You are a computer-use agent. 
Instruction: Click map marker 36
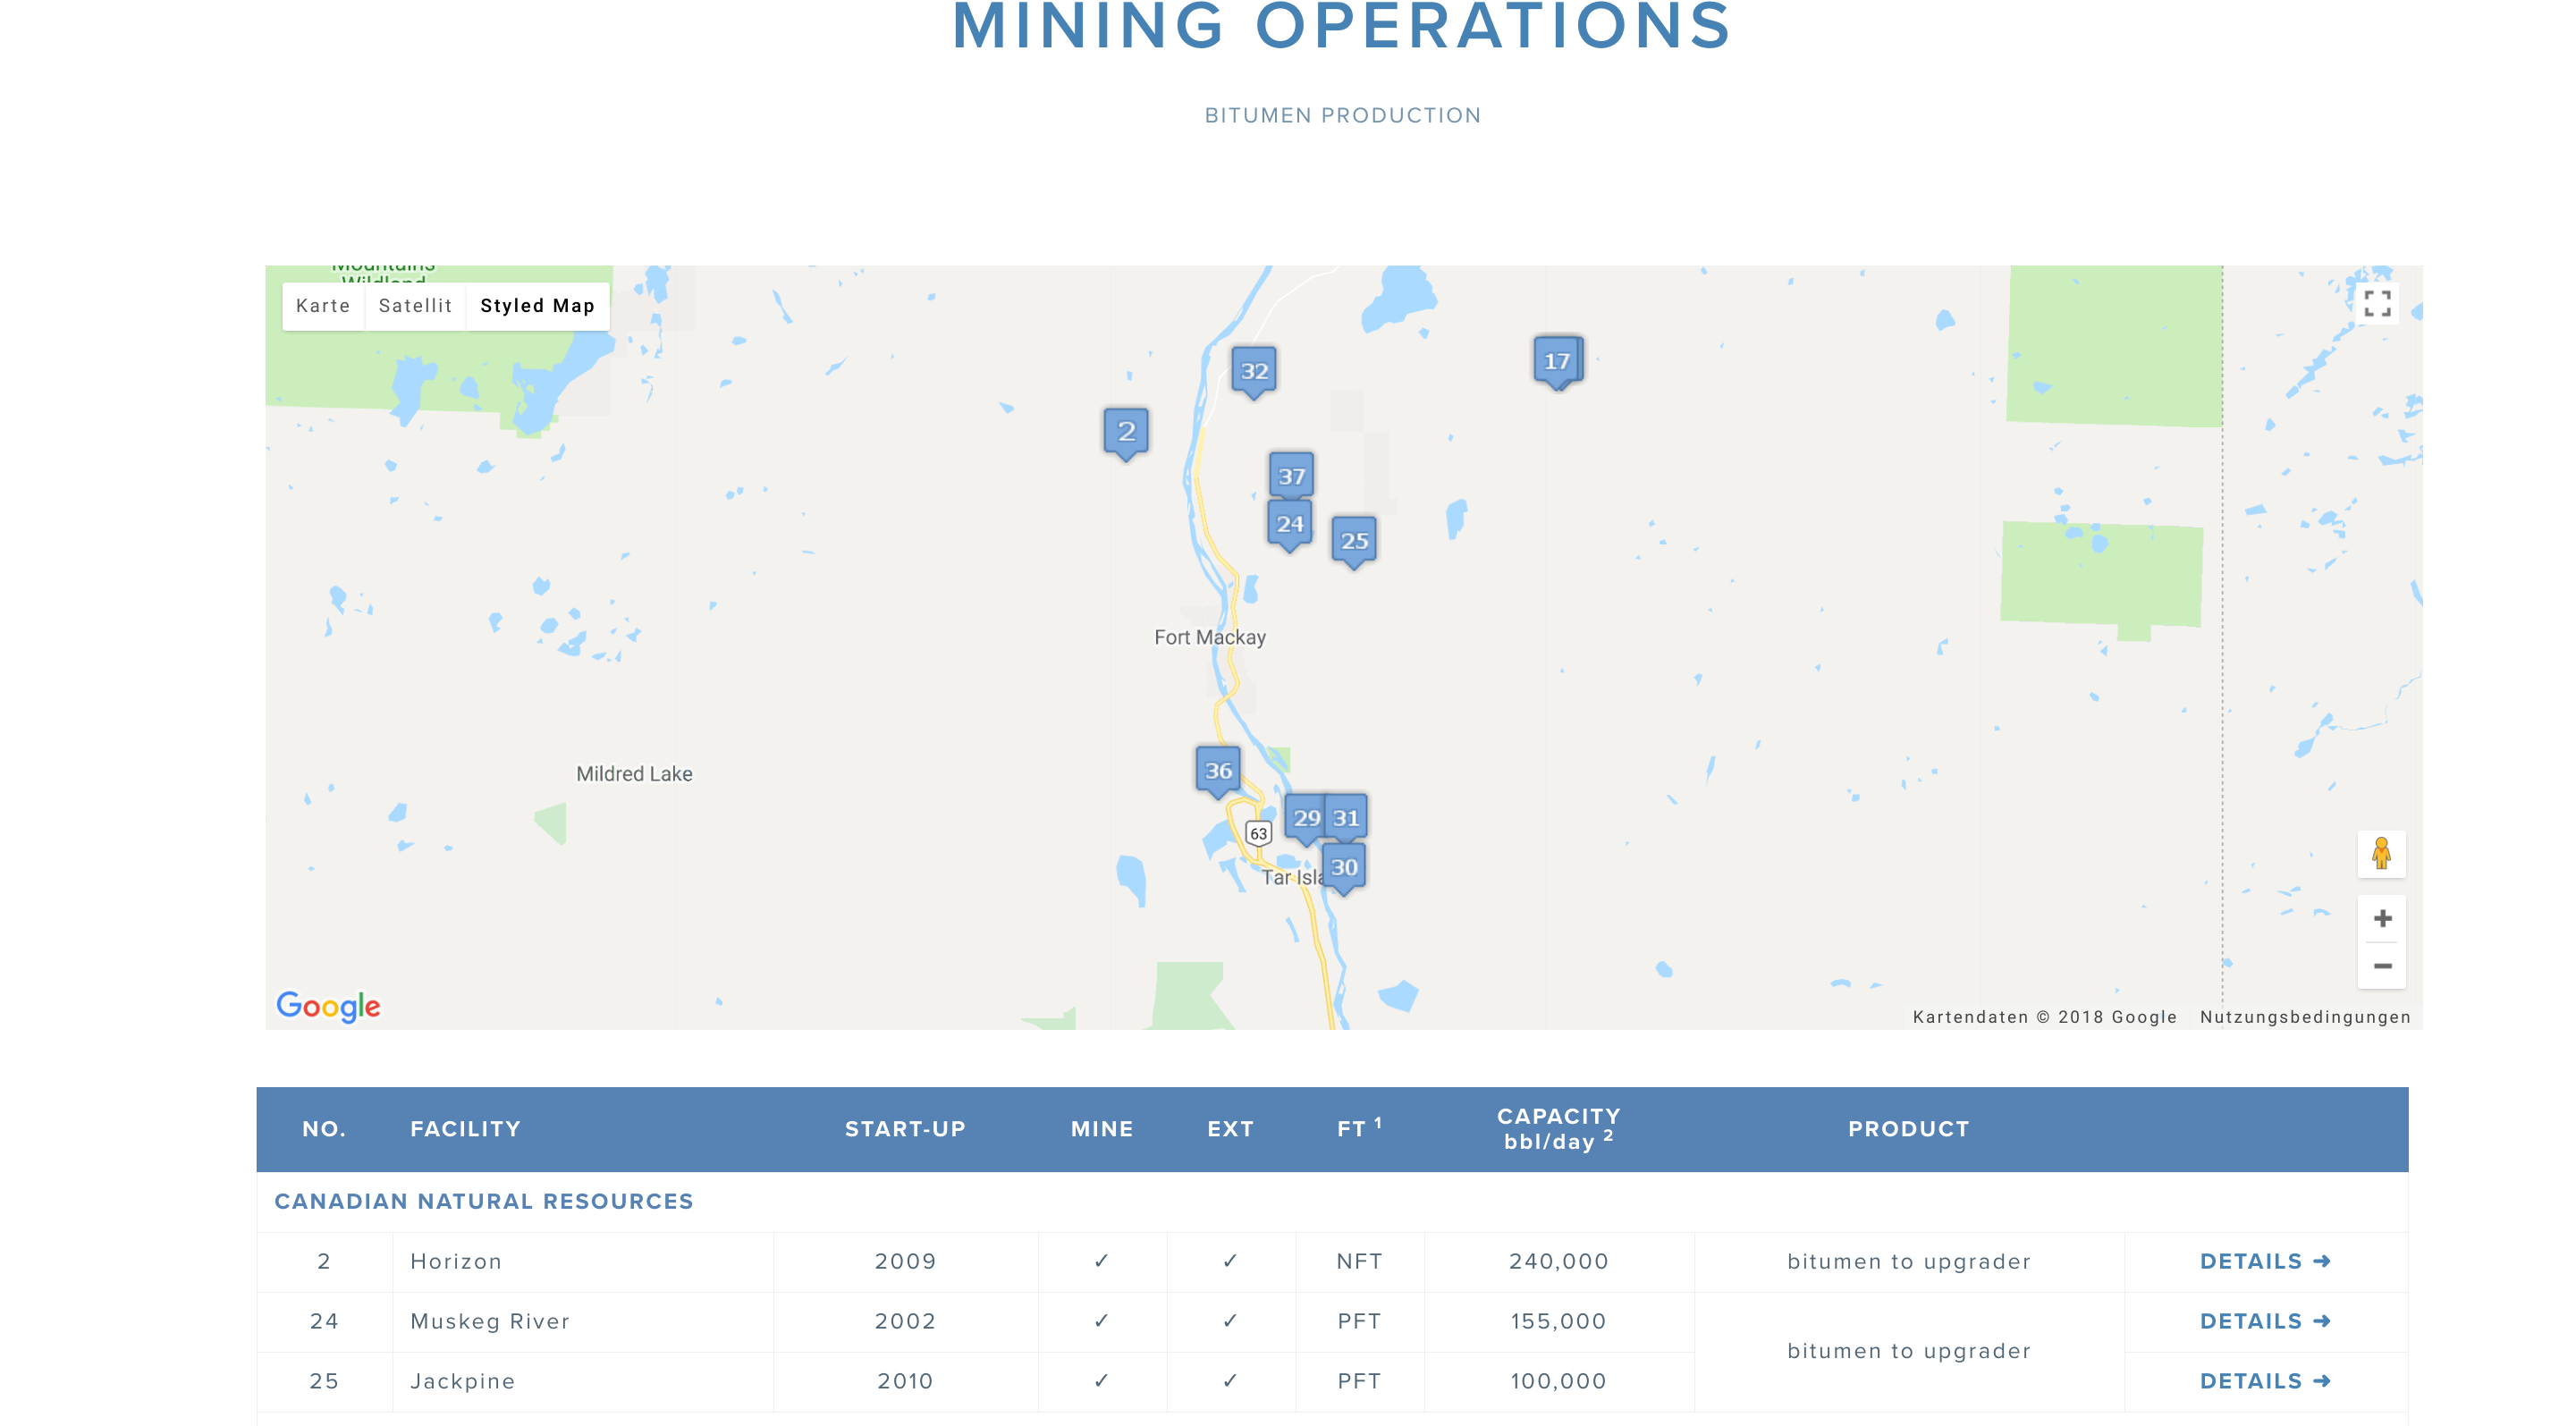pos(1218,770)
